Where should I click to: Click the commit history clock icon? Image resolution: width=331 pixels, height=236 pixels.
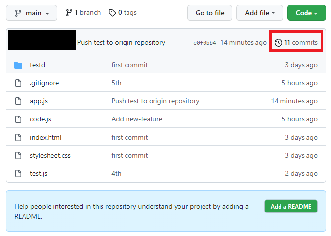point(279,43)
